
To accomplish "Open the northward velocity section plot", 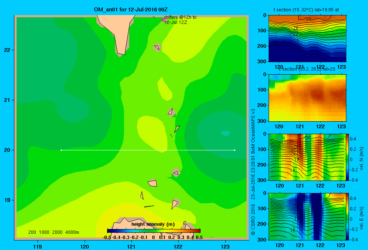I will point(307,157).
